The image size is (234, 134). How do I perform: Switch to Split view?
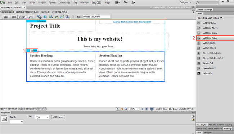click(14, 17)
